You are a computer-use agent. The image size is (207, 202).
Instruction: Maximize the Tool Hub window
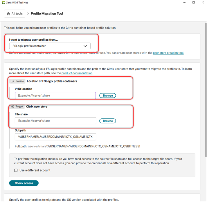[x=194, y=3]
